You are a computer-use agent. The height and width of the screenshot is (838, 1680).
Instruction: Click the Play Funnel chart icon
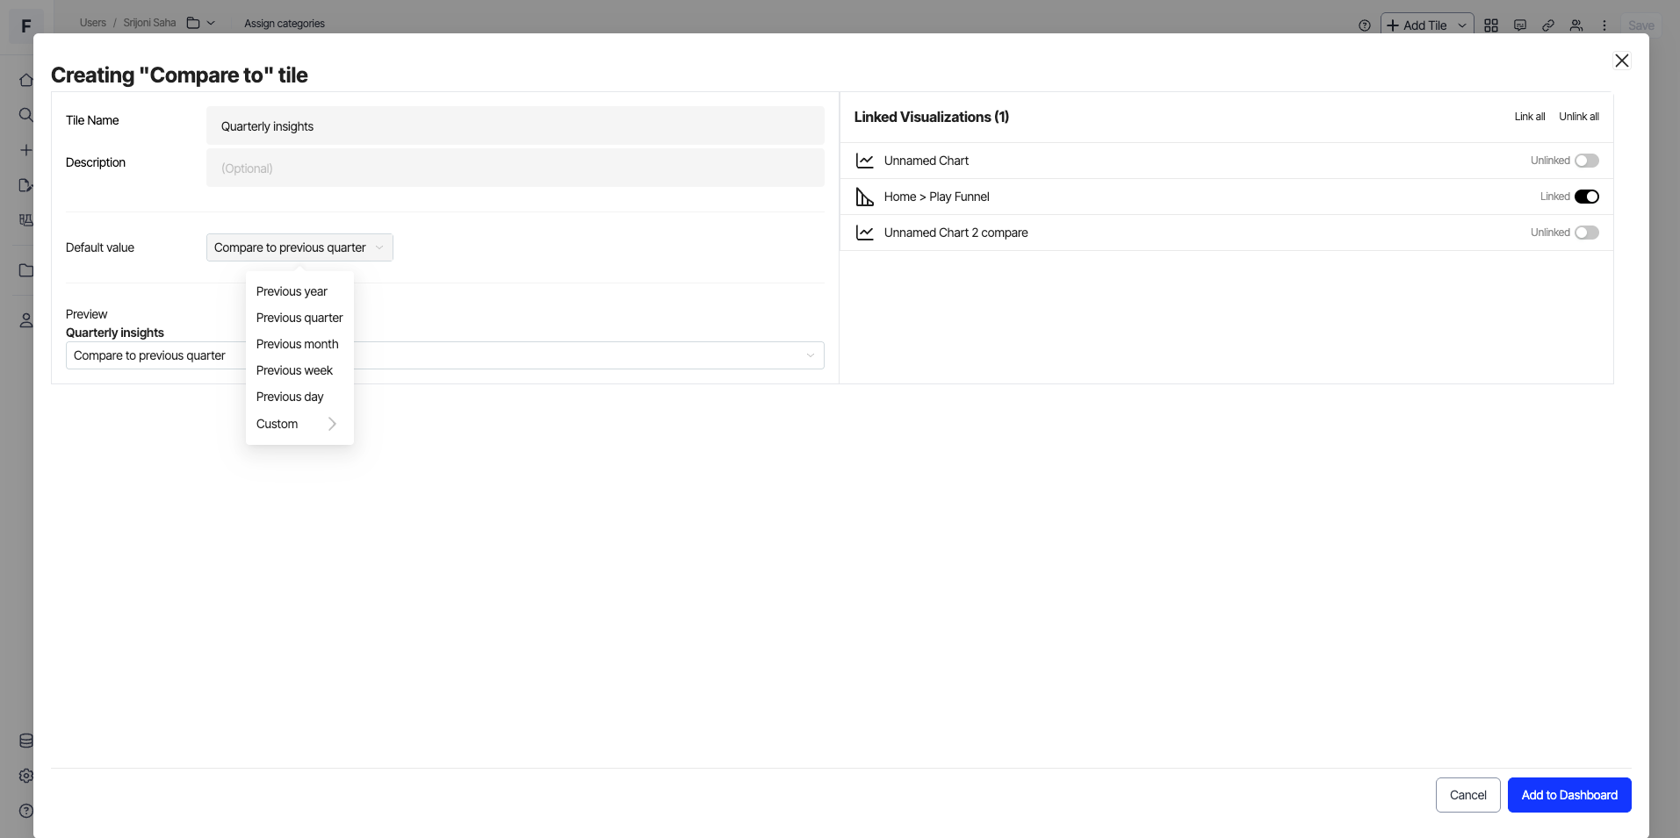[x=864, y=197]
